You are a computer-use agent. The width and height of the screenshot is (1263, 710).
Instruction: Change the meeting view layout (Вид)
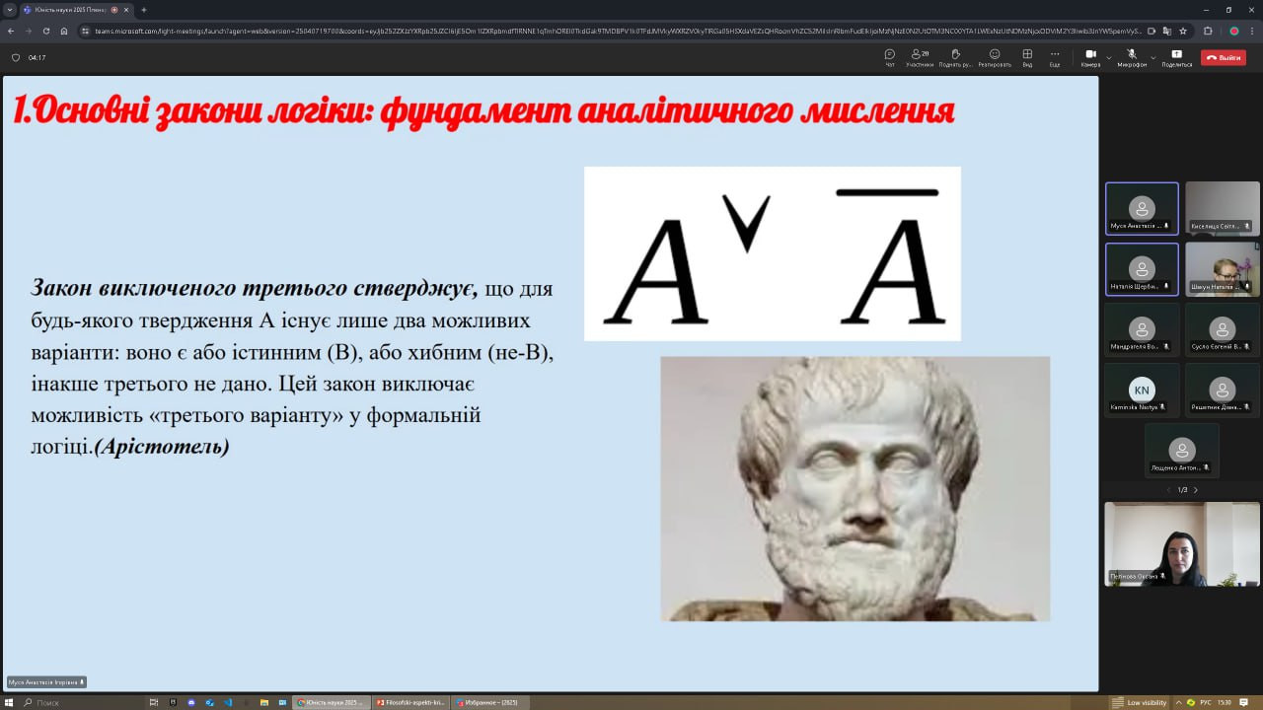coord(1027,57)
